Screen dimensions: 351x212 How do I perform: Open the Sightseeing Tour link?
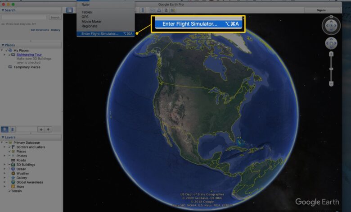29,55
